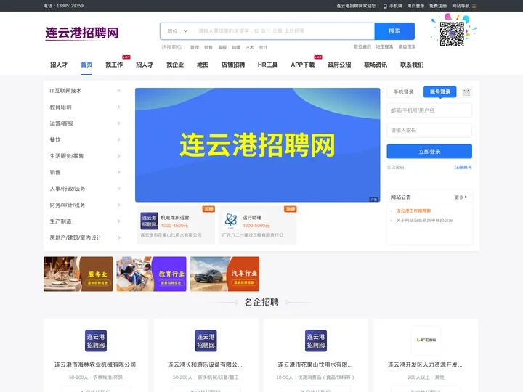Viewport: 523px width, 392px height.
Task: Click the mobile version phone icon
Action: [x=385, y=6]
